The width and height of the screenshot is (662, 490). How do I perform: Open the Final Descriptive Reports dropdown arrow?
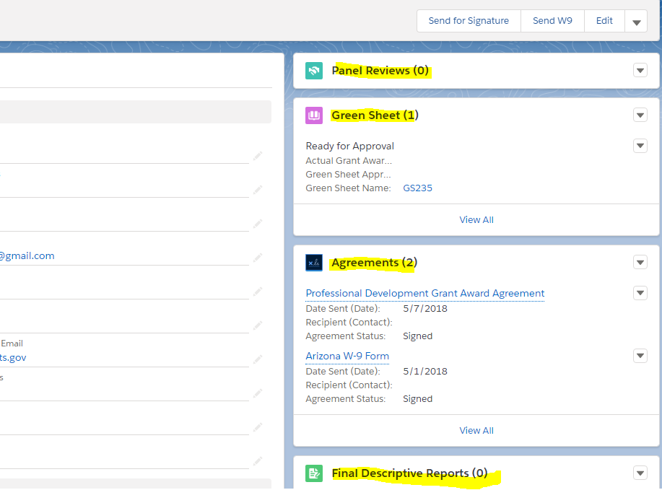pyautogui.click(x=640, y=473)
